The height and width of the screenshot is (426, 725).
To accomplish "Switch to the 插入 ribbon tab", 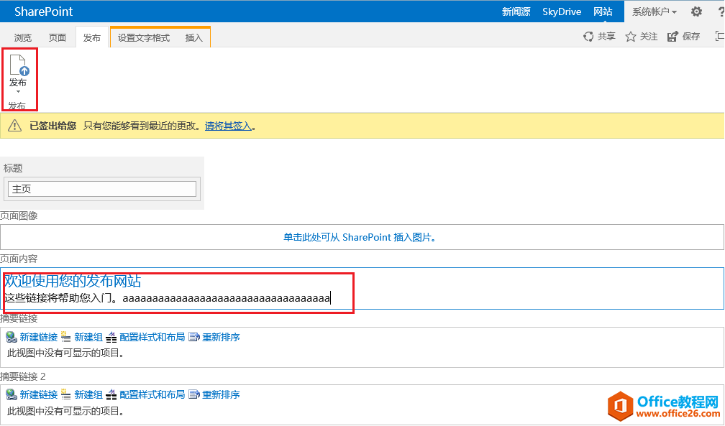I will [x=193, y=36].
